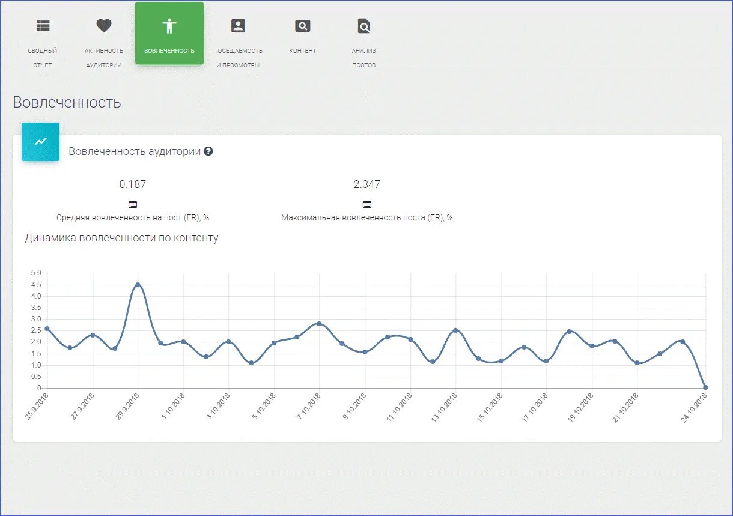Open the Анализ постов tab
Image resolution: width=733 pixels, height=516 pixels.
364,43
